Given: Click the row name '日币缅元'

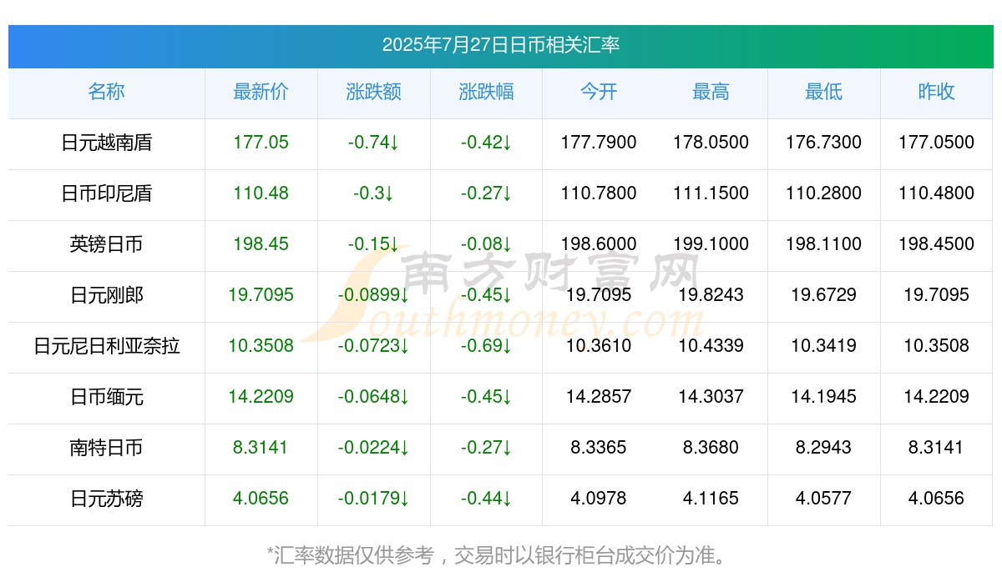Looking at the screenshot, I should (x=107, y=397).
